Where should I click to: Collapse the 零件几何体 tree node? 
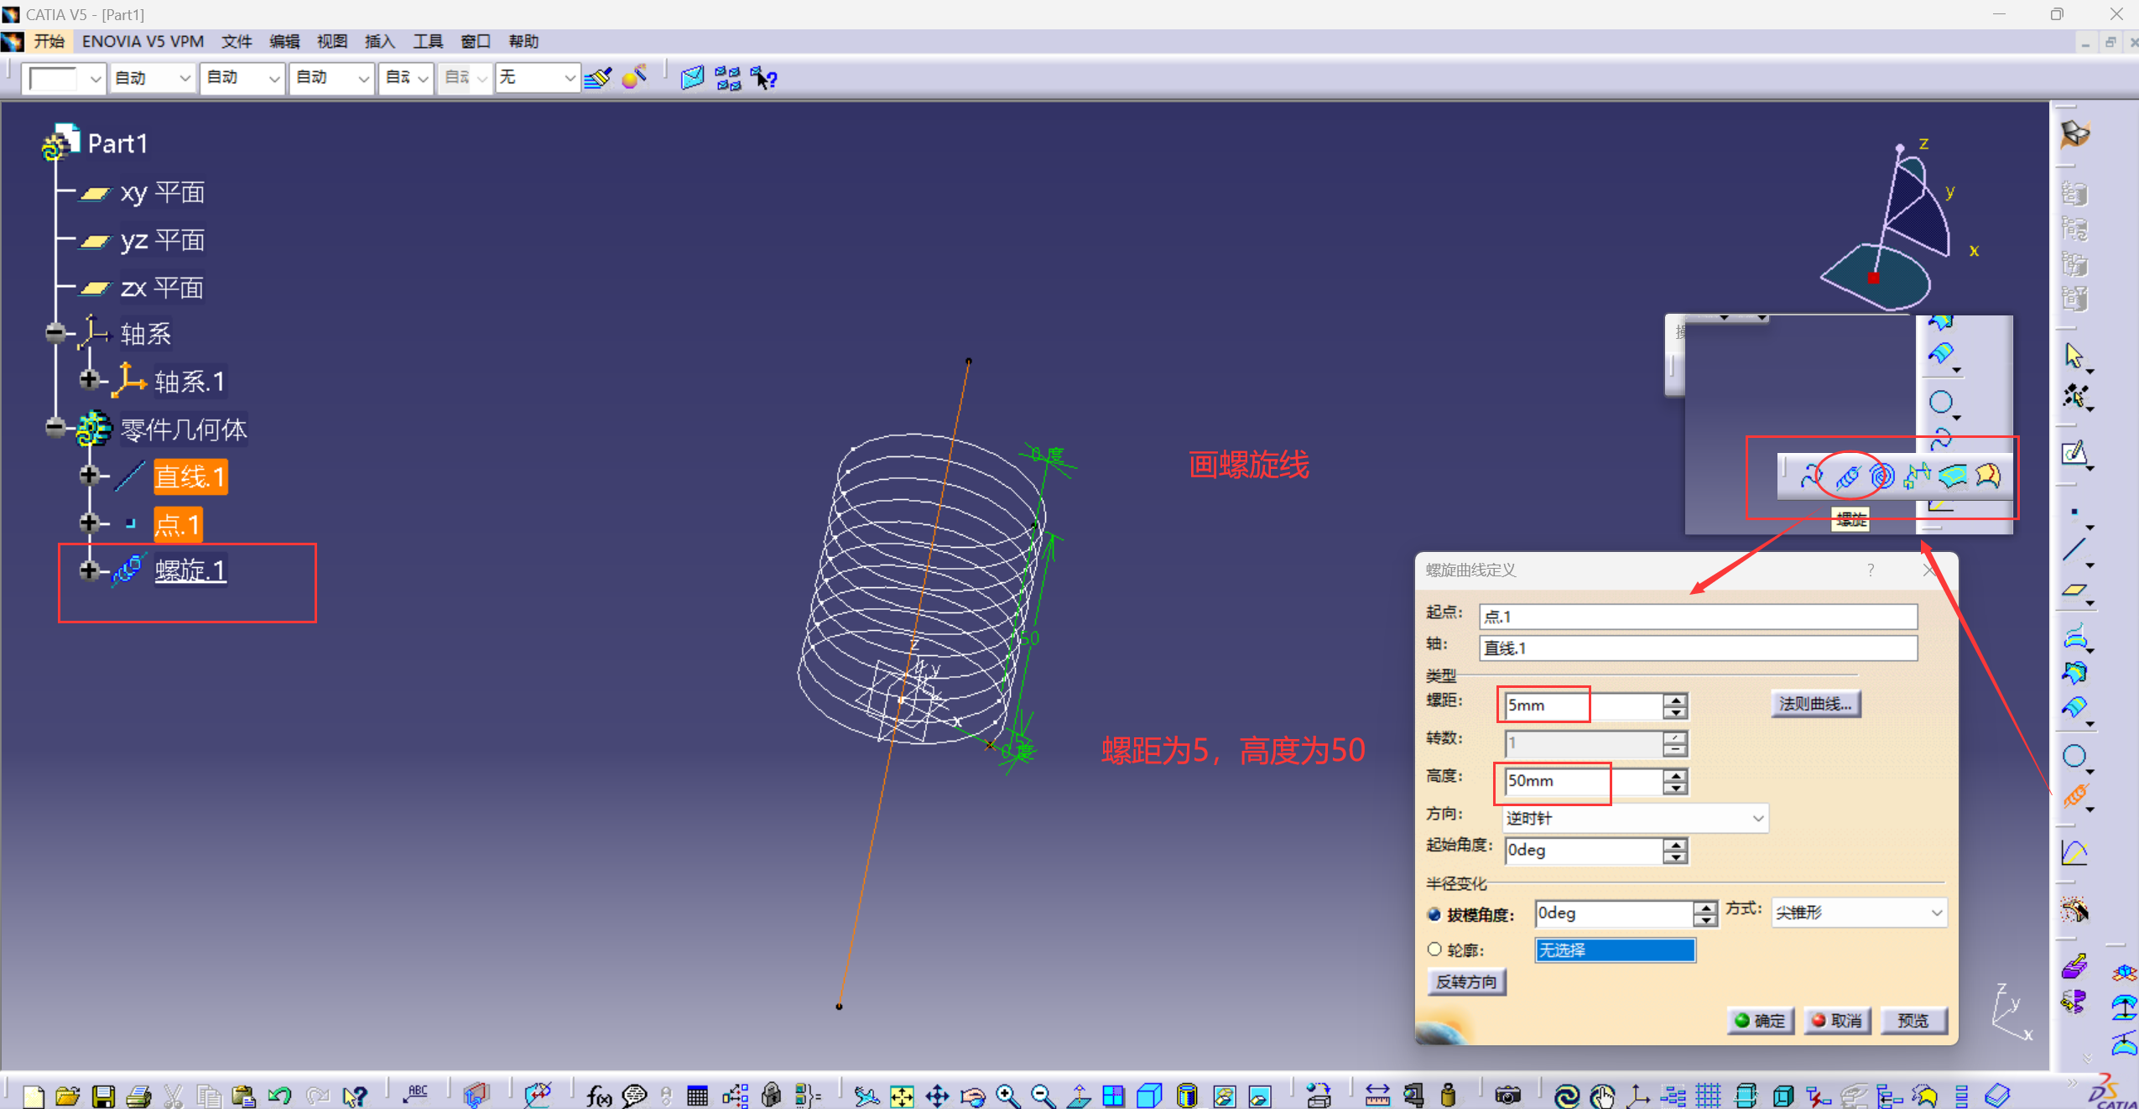pyautogui.click(x=55, y=428)
